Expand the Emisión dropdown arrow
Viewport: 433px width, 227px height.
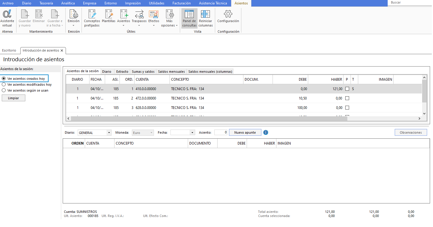74,25
